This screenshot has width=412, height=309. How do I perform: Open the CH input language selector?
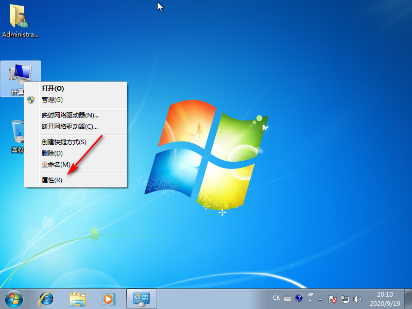pyautogui.click(x=277, y=298)
